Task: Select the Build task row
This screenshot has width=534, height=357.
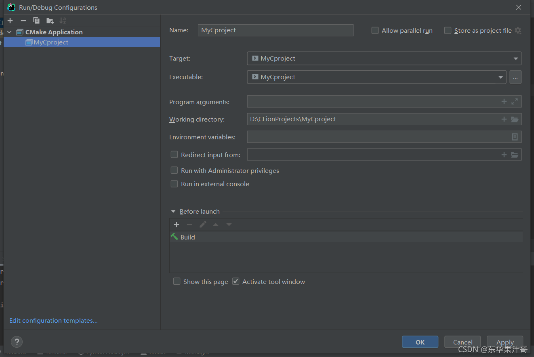Action: click(346, 237)
